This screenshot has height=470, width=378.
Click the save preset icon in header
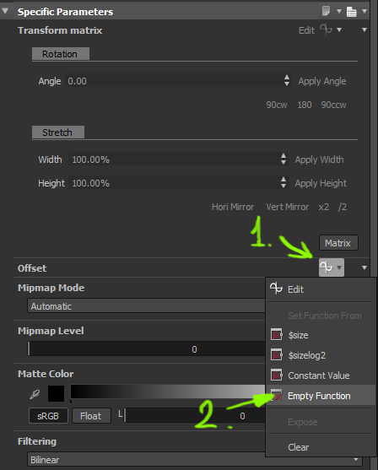(x=351, y=12)
